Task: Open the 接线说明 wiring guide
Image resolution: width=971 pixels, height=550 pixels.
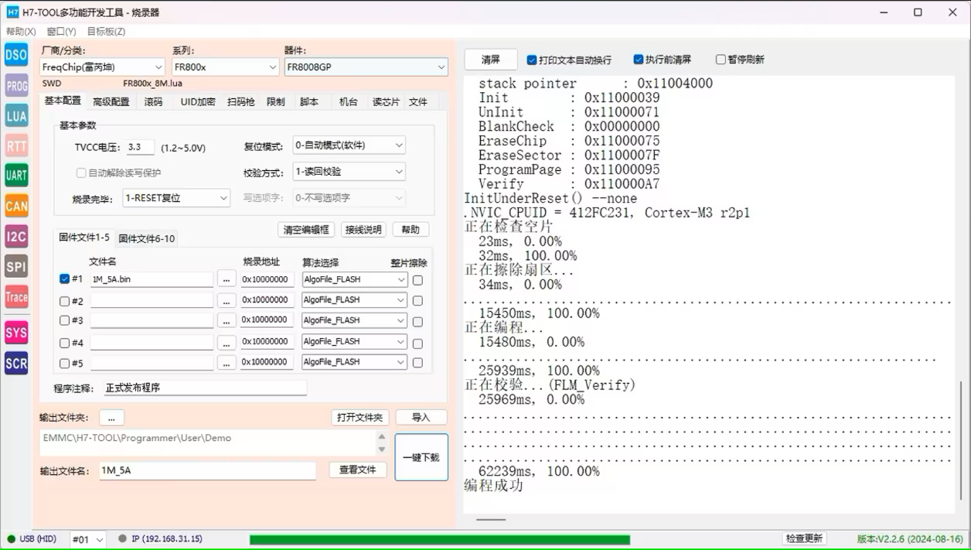Action: coord(363,230)
